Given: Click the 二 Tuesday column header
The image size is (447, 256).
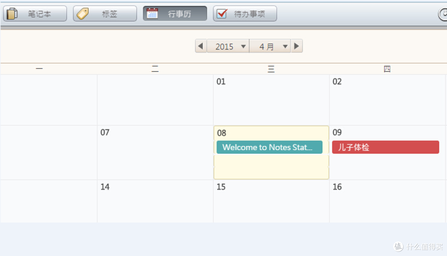Looking at the screenshot, I should tap(155, 69).
